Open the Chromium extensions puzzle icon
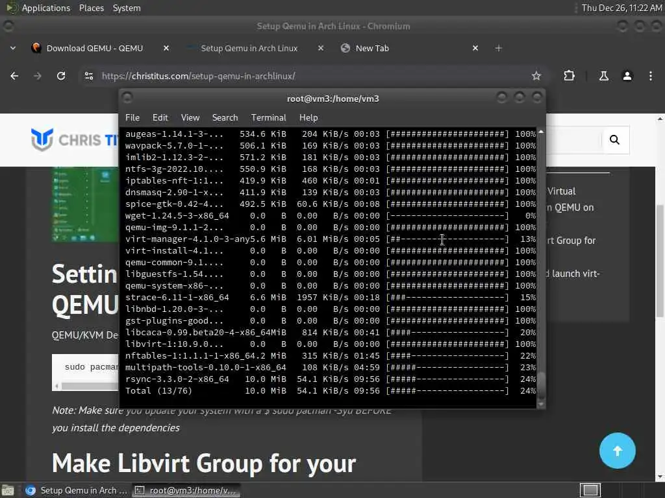Image resolution: width=665 pixels, height=498 pixels. [x=569, y=76]
